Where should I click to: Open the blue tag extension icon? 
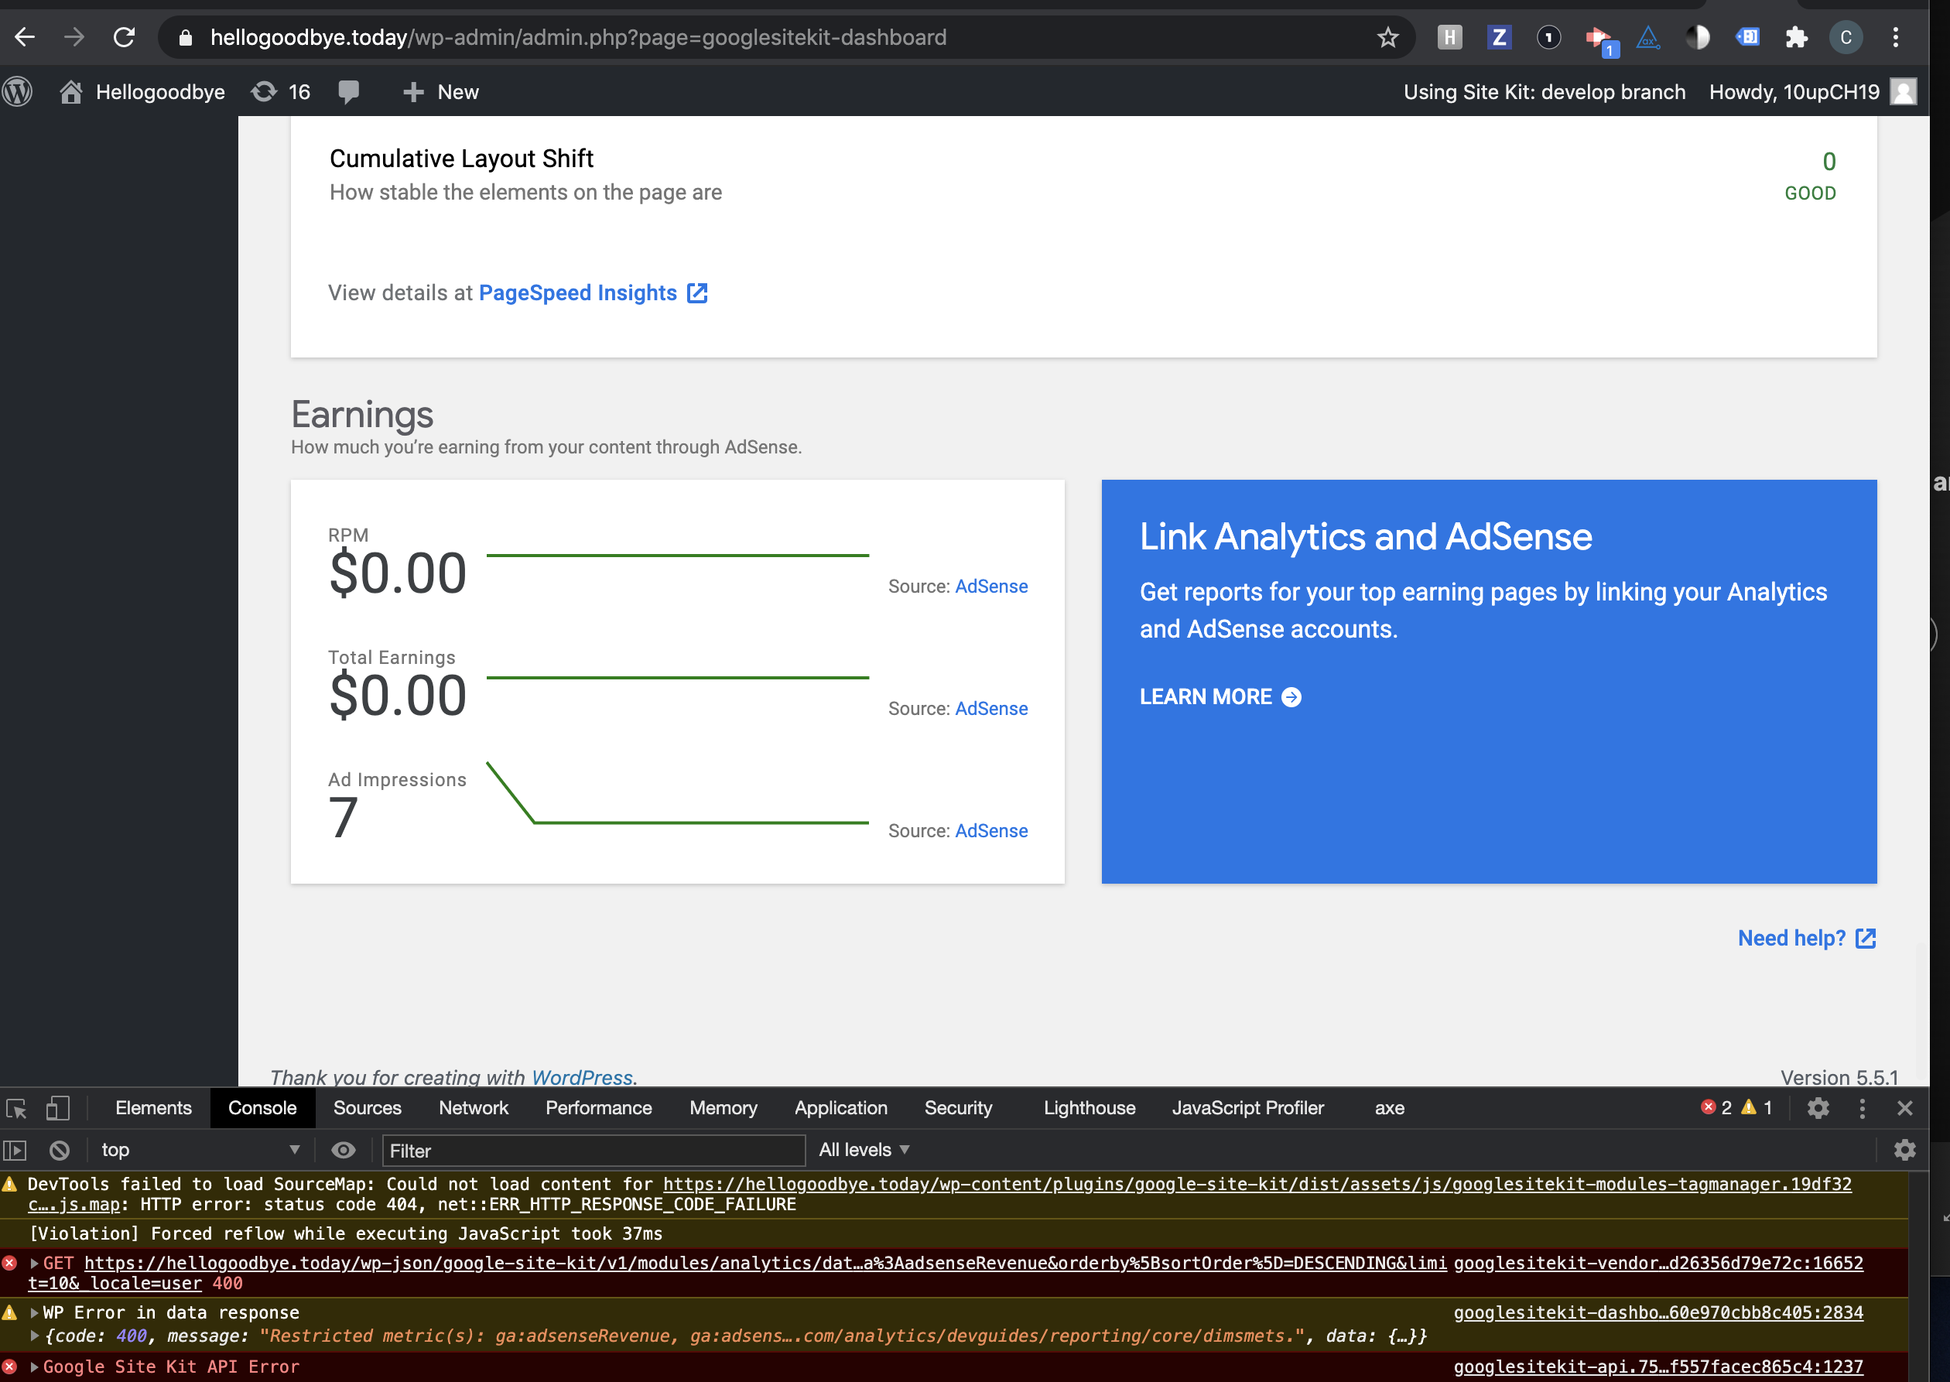tap(1746, 37)
